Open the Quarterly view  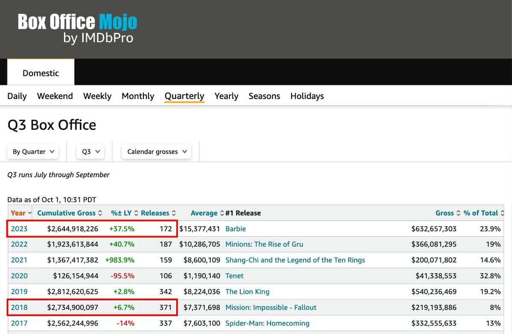[184, 96]
